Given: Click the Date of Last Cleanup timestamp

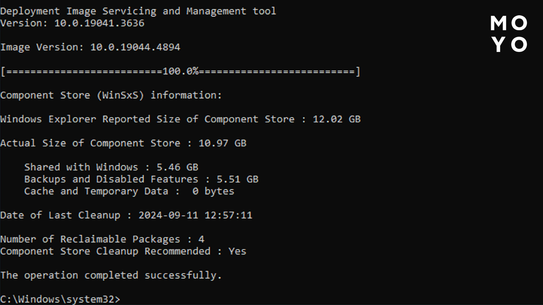Looking at the screenshot, I should pyautogui.click(x=195, y=215).
